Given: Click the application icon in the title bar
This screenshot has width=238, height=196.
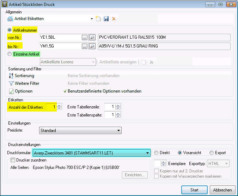Looking at the screenshot, I should (x=4, y=4).
